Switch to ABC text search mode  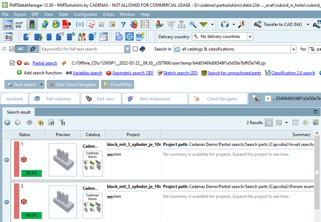(x=21, y=49)
